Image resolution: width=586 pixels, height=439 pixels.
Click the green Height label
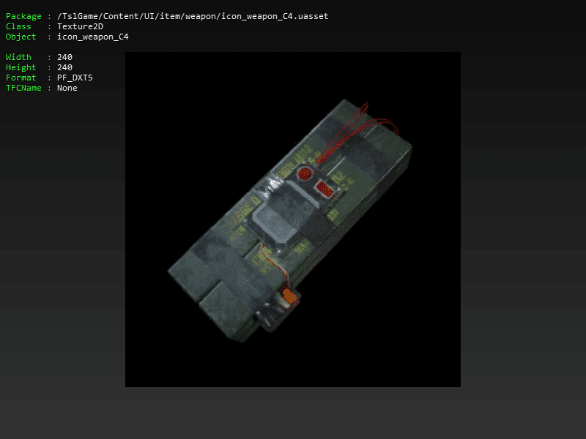pyautogui.click(x=21, y=67)
